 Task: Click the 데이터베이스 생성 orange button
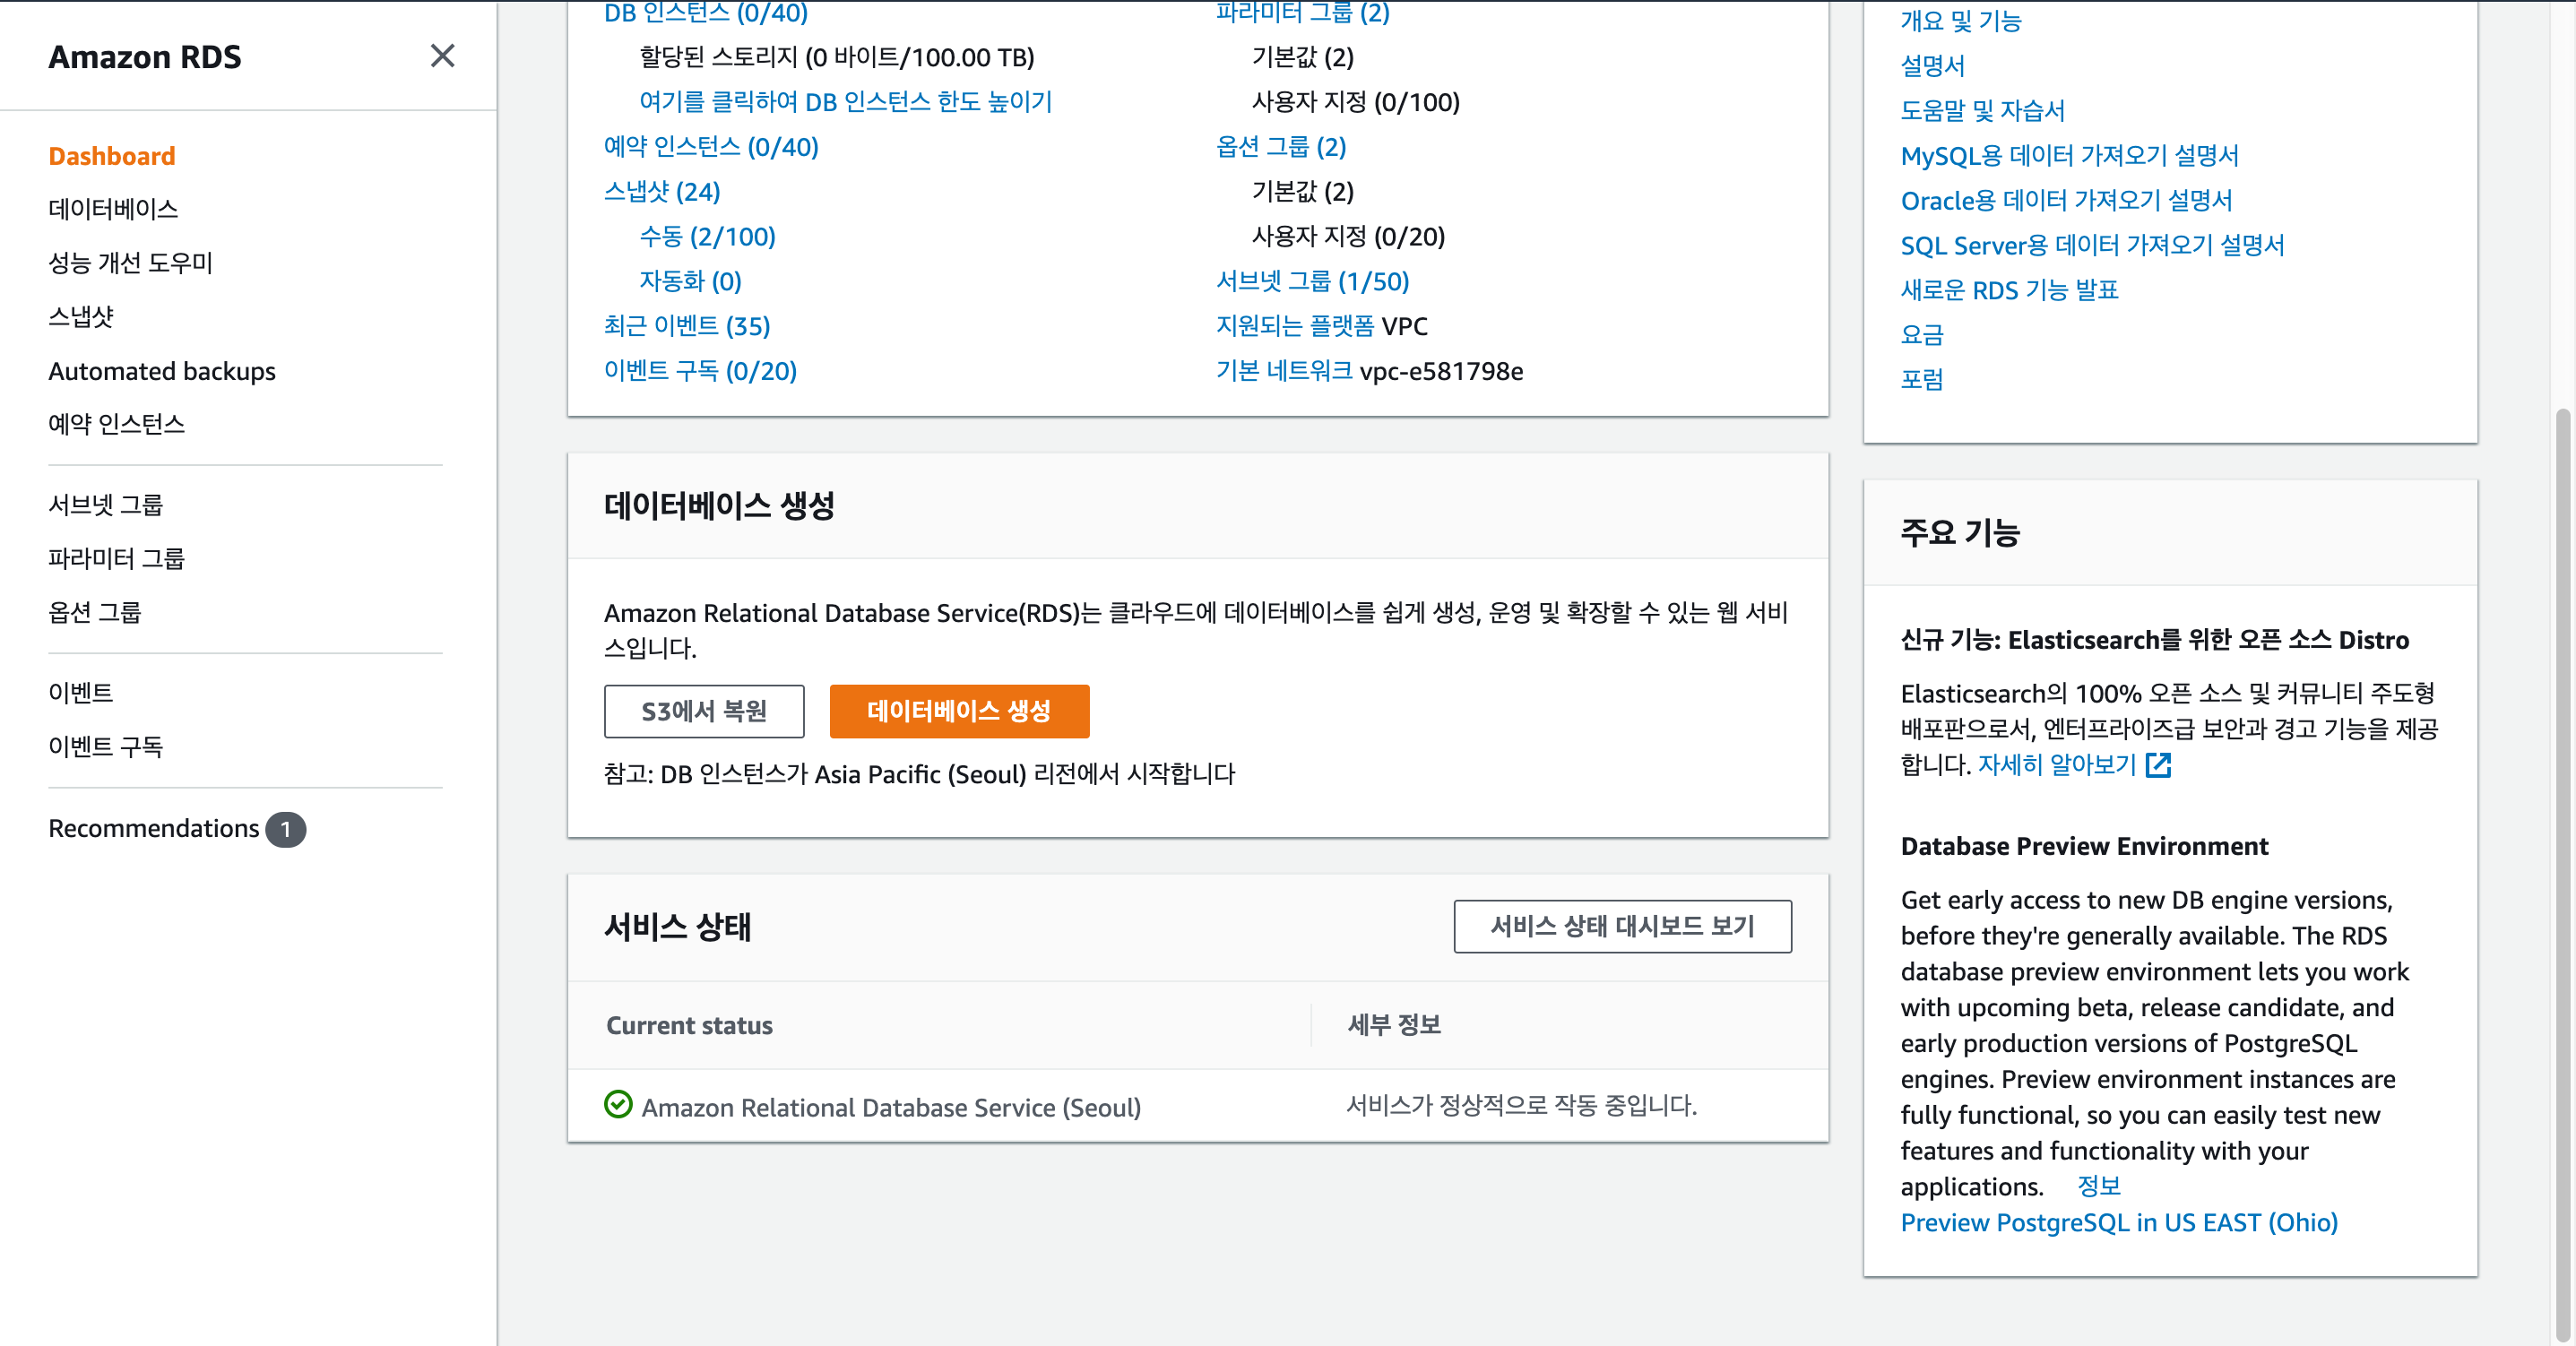click(x=958, y=711)
